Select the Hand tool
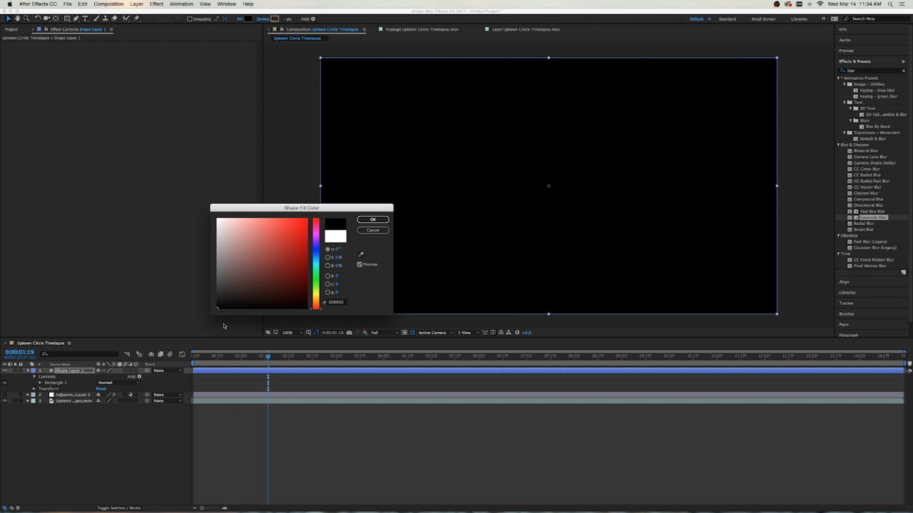Image resolution: width=913 pixels, height=513 pixels. [17, 19]
